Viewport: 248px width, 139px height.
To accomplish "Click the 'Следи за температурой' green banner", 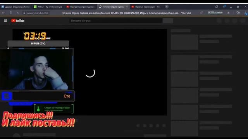I will [x=53, y=109].
